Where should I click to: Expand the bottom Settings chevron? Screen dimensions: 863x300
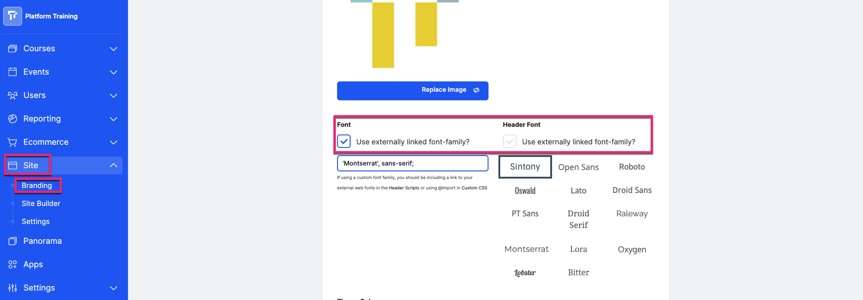pos(114,288)
